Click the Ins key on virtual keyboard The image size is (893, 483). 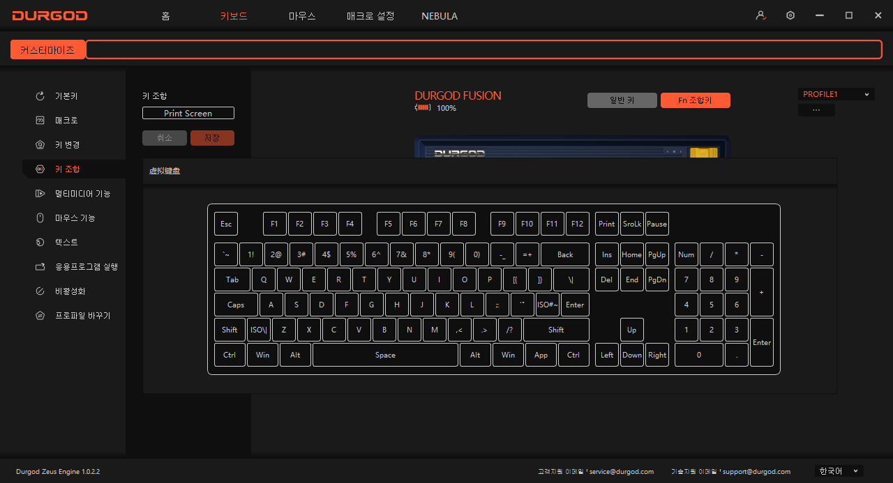coord(607,254)
